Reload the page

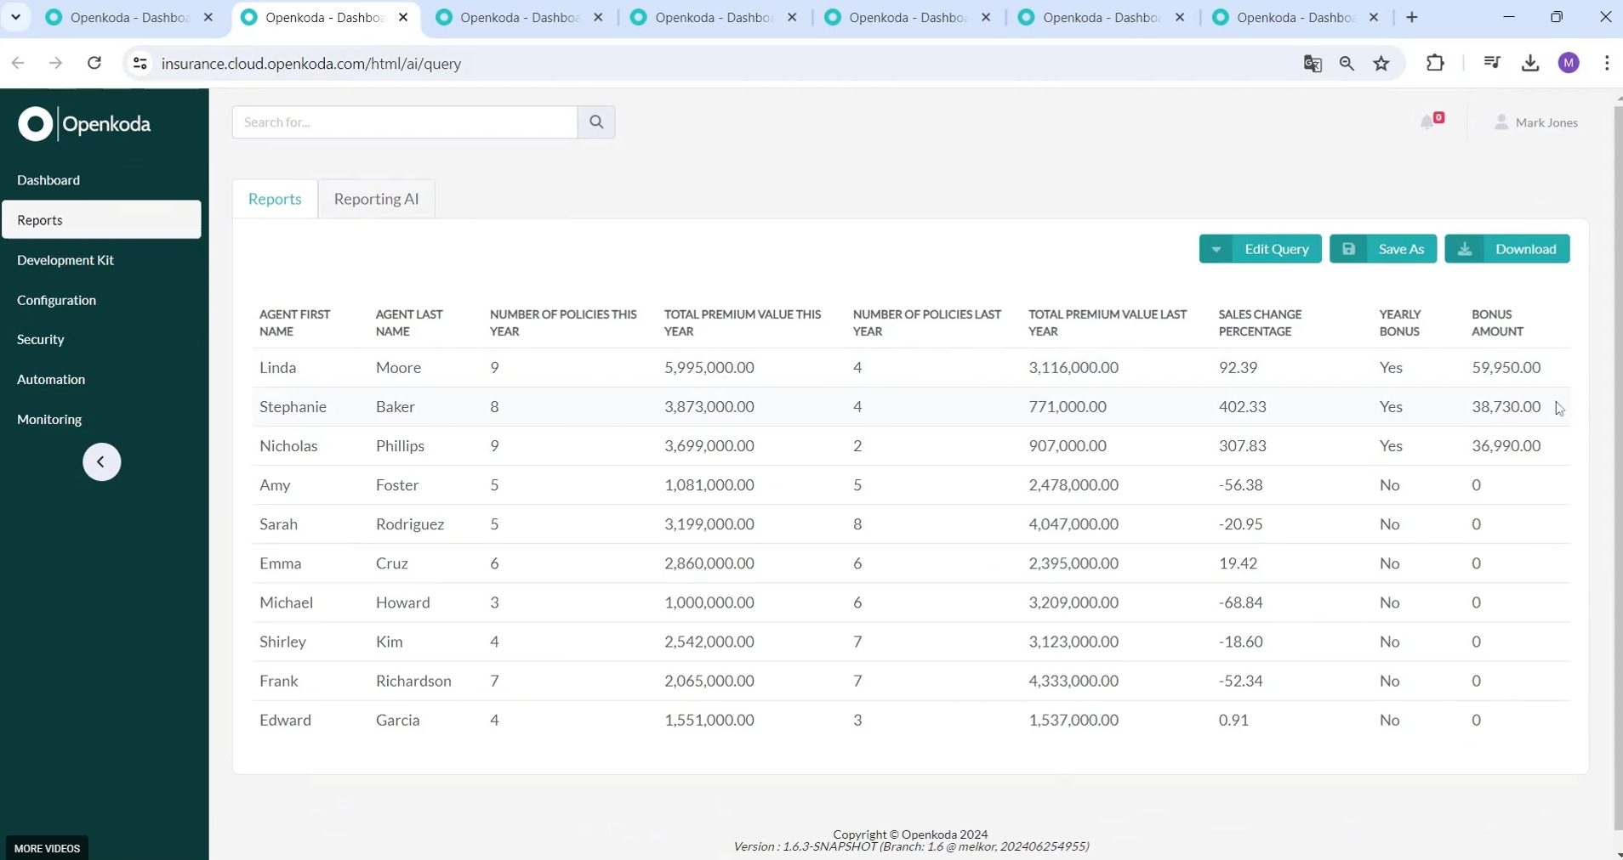94,64
